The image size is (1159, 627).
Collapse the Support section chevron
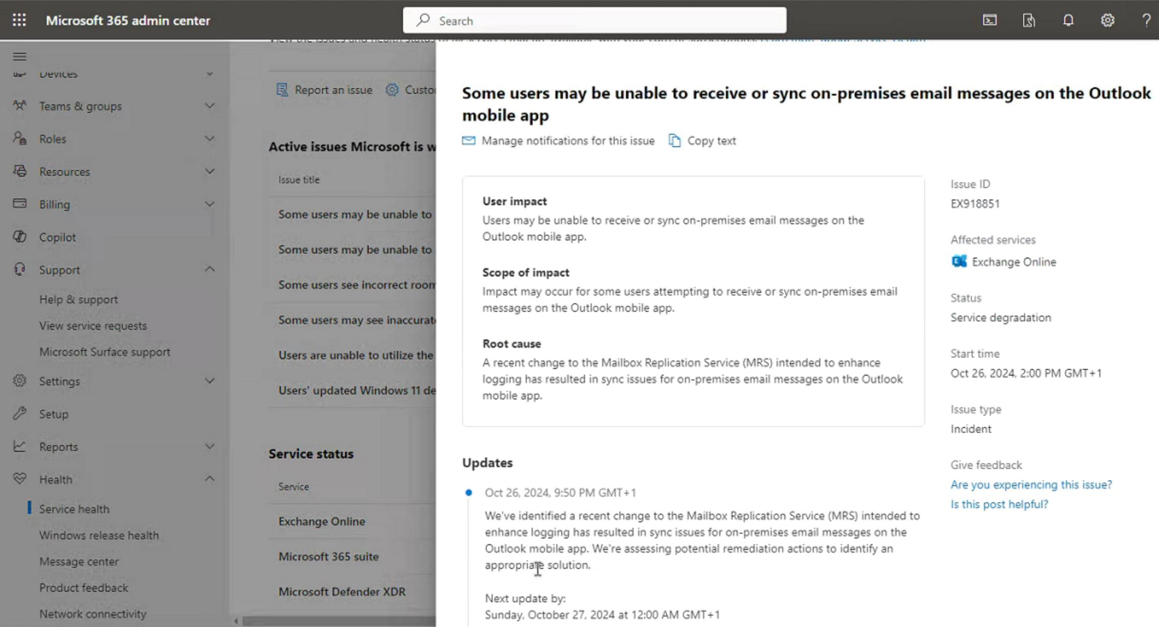(x=209, y=269)
